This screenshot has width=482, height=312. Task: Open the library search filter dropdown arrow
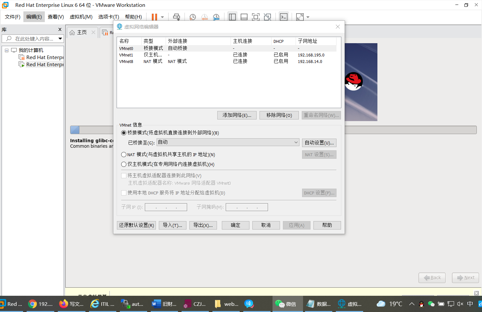60,39
